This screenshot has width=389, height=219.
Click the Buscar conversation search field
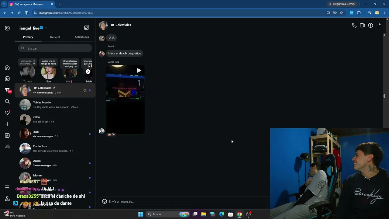pyautogui.click(x=55, y=48)
